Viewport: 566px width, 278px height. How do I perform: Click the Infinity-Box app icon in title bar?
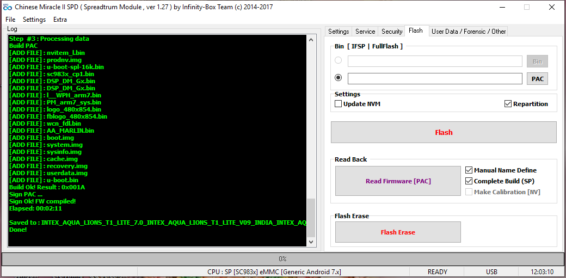(7, 7)
